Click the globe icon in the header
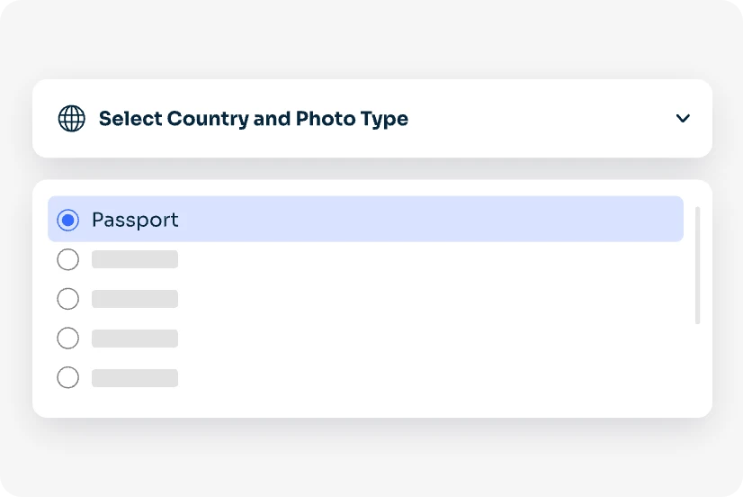This screenshot has height=497, width=743. pyautogui.click(x=72, y=118)
